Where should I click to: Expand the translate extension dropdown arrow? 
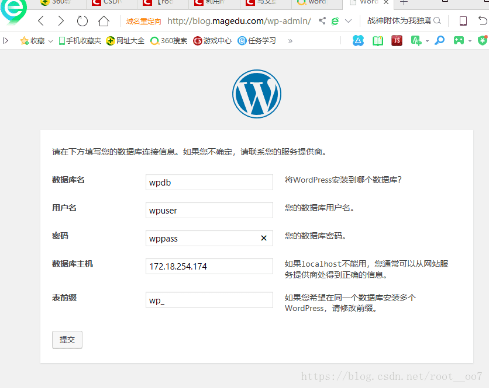[x=427, y=41]
